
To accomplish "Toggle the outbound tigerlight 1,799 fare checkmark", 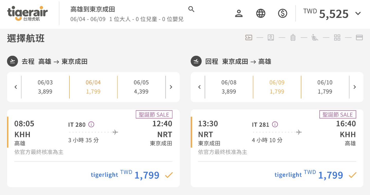I will 169,175.
